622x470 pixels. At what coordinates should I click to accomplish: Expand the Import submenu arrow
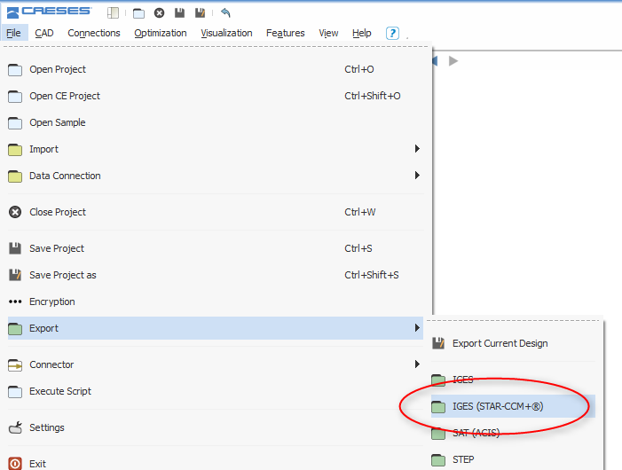point(417,149)
